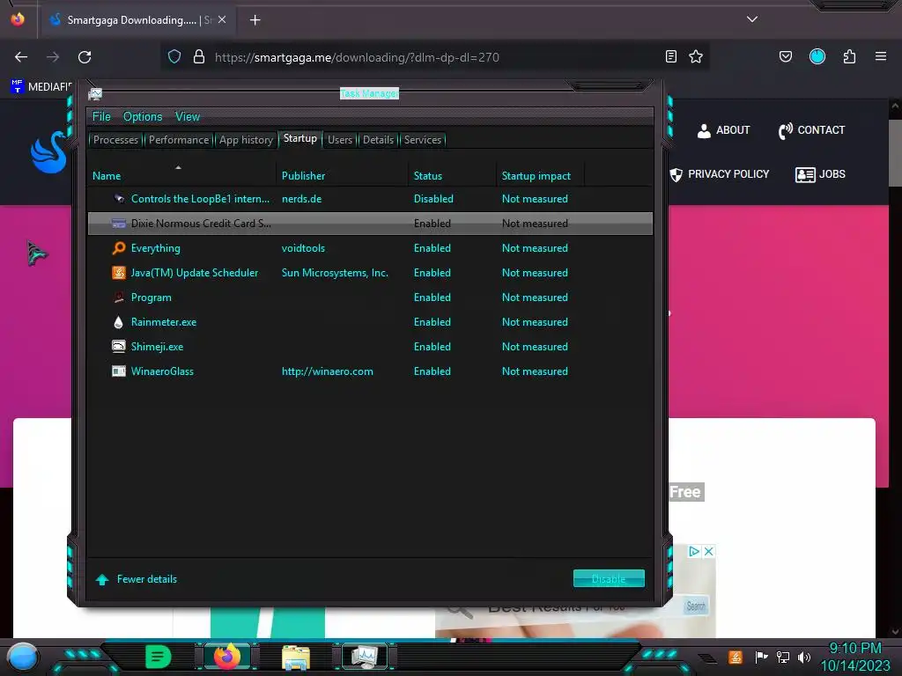Click the Task Manager title bar icon
The width and height of the screenshot is (902, 676).
tap(95, 93)
